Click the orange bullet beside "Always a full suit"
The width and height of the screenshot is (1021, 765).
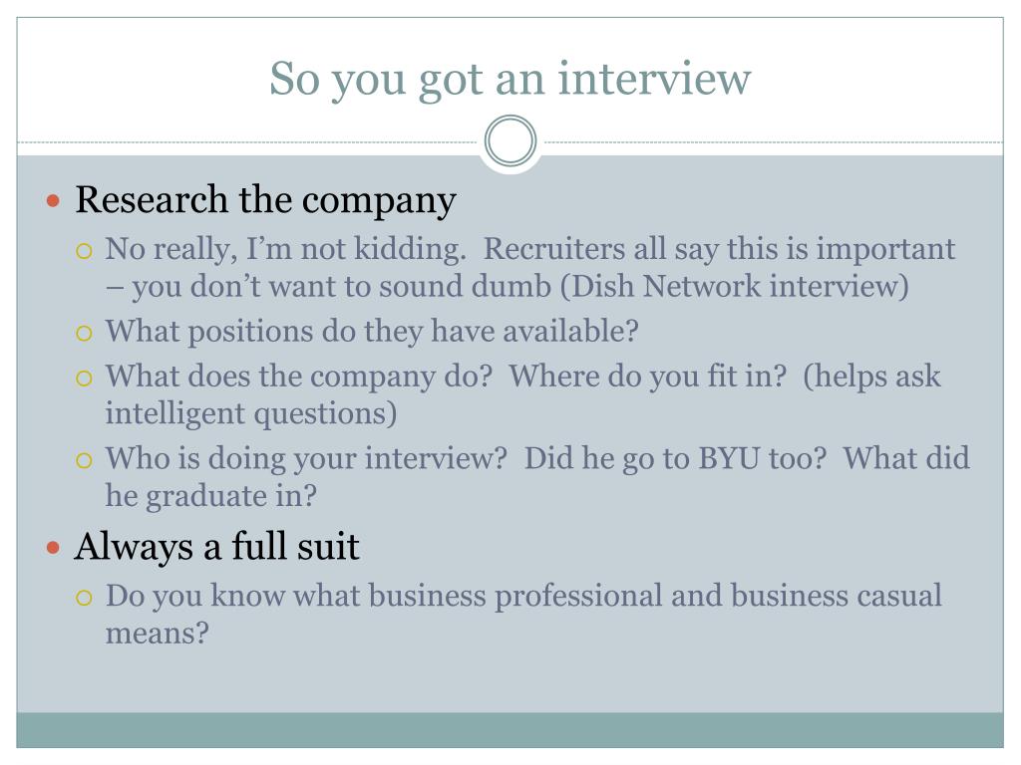(x=54, y=547)
